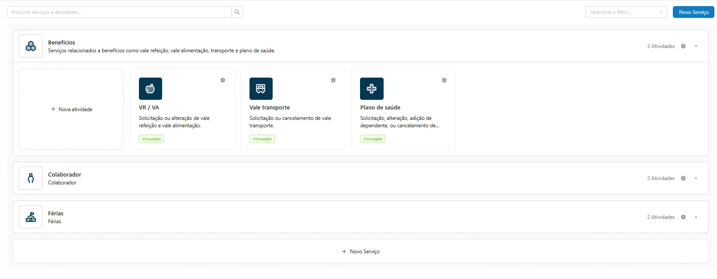Expand the Colaborador section chevron

[x=696, y=178]
